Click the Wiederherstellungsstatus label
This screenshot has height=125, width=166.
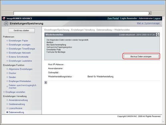pyautogui.click(x=60, y=77)
